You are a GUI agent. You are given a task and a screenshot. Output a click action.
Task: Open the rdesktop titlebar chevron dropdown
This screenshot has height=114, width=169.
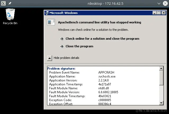click(x=159, y=3)
